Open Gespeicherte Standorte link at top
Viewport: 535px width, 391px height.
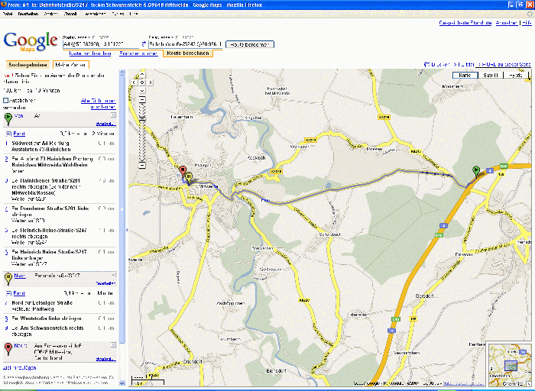(x=465, y=23)
